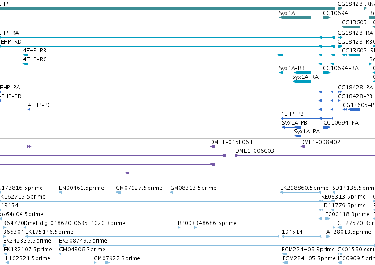375x265 pixels.
Task: Click the 4EHP-RB transcript label
Action: [35, 51]
